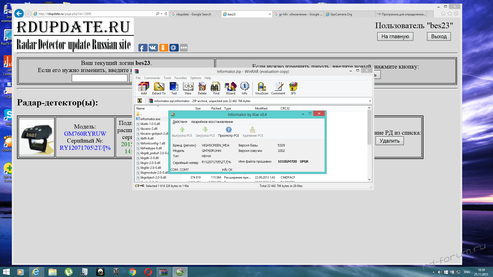The height and width of the screenshot is (277, 493).
Task: Open volume control in system tray
Action: tap(440, 272)
